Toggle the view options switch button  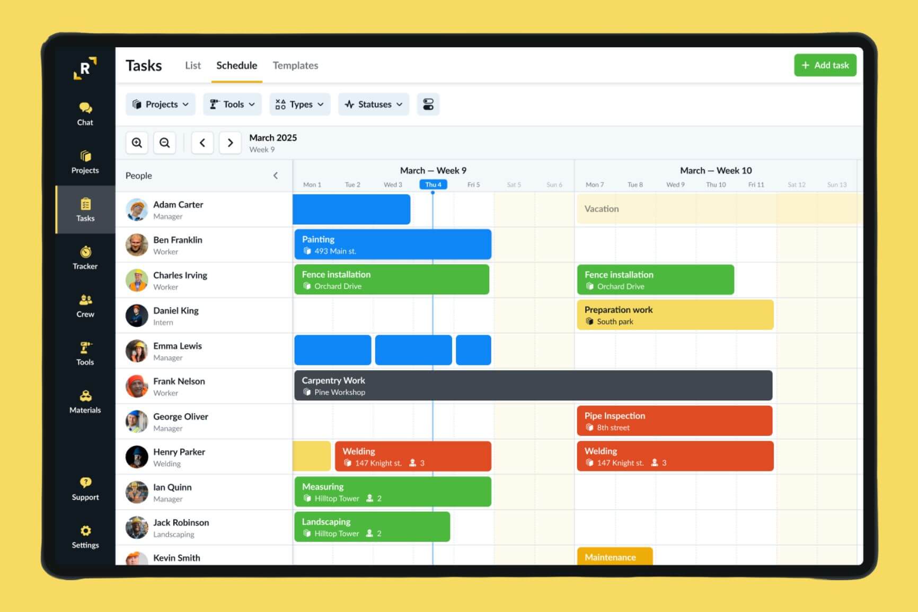[428, 104]
